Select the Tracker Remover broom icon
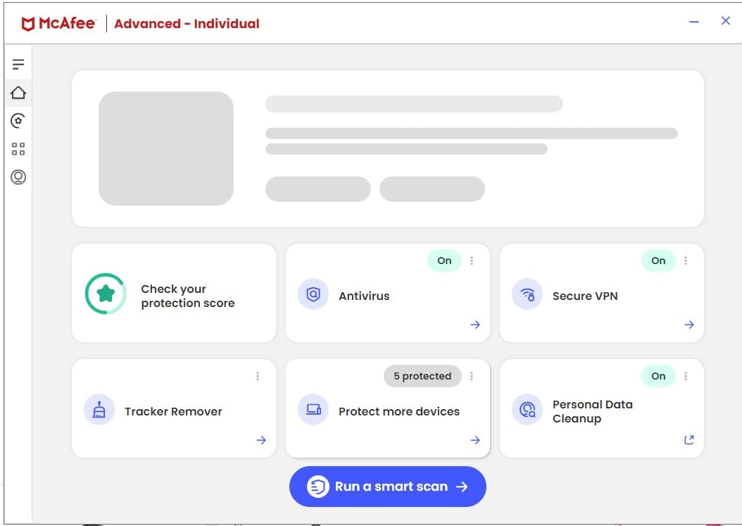The width and height of the screenshot is (742, 526). [99, 411]
